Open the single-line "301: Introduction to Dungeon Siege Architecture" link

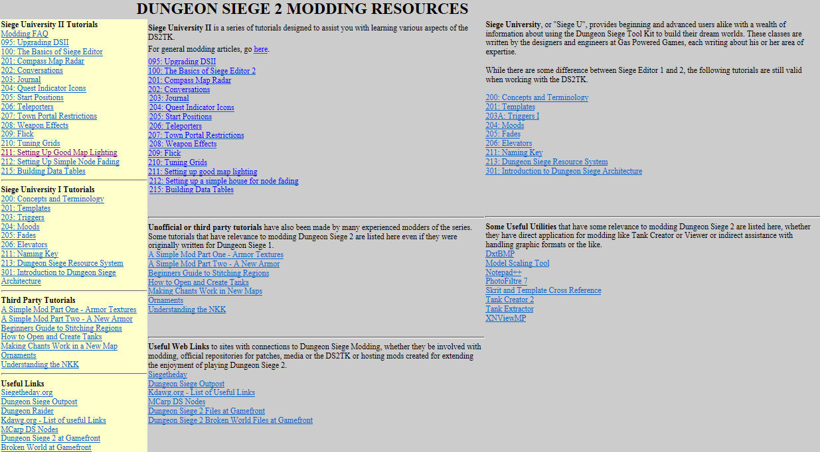coord(564,171)
